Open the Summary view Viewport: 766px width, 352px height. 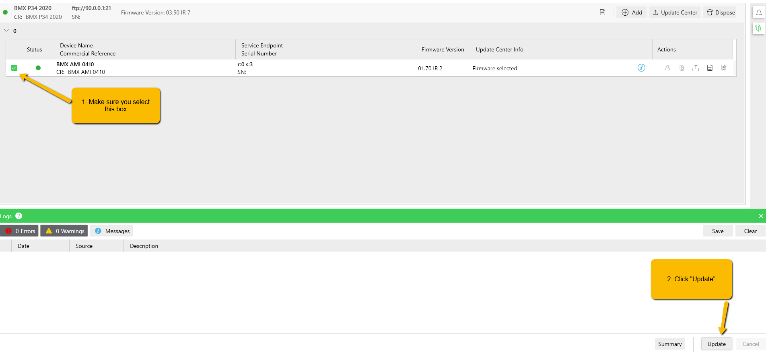(x=670, y=344)
